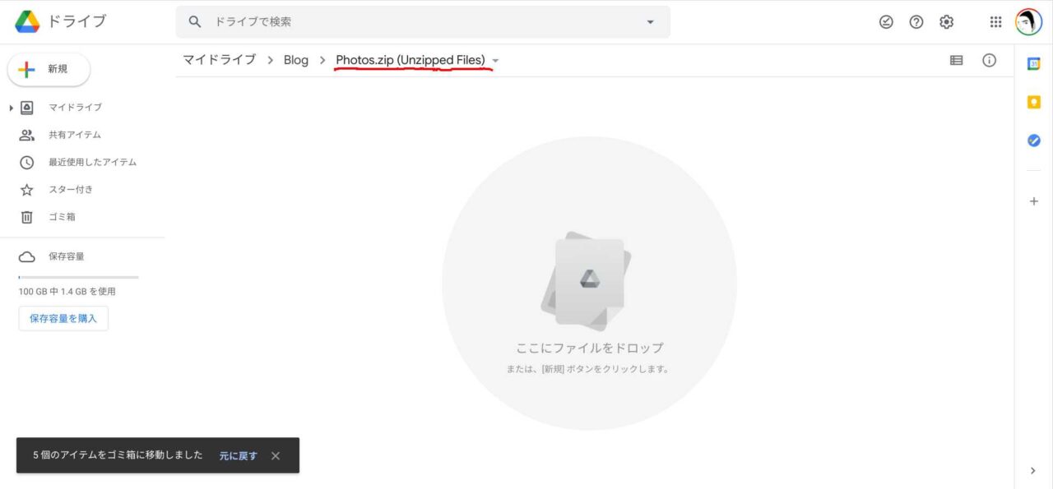Click the Google Drive logo icon

[27, 22]
